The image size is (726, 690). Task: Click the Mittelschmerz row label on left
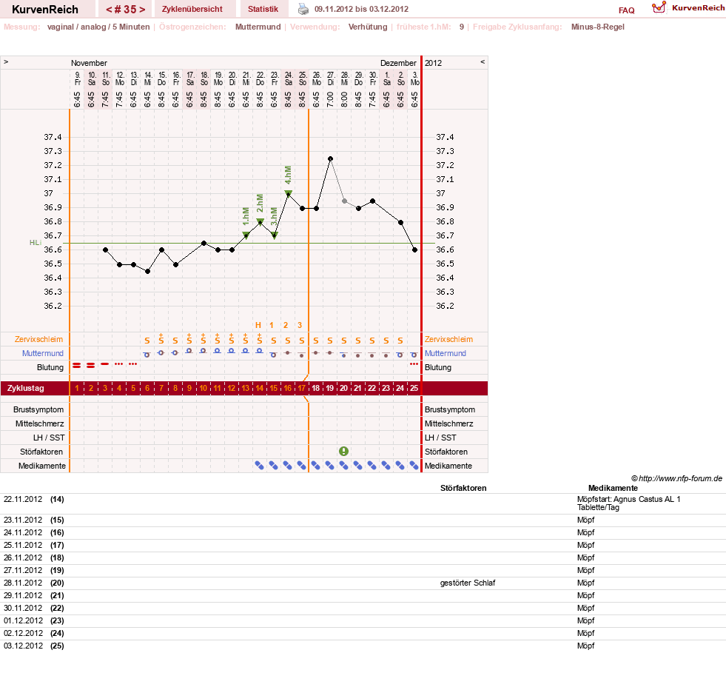tap(40, 423)
